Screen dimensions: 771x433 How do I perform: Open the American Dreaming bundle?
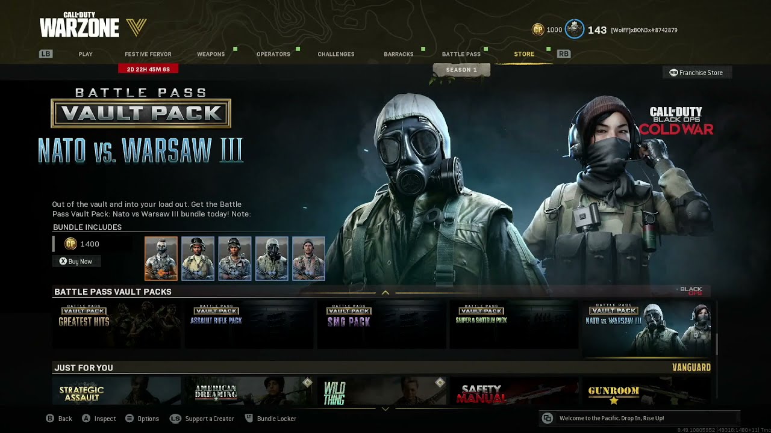tap(249, 390)
